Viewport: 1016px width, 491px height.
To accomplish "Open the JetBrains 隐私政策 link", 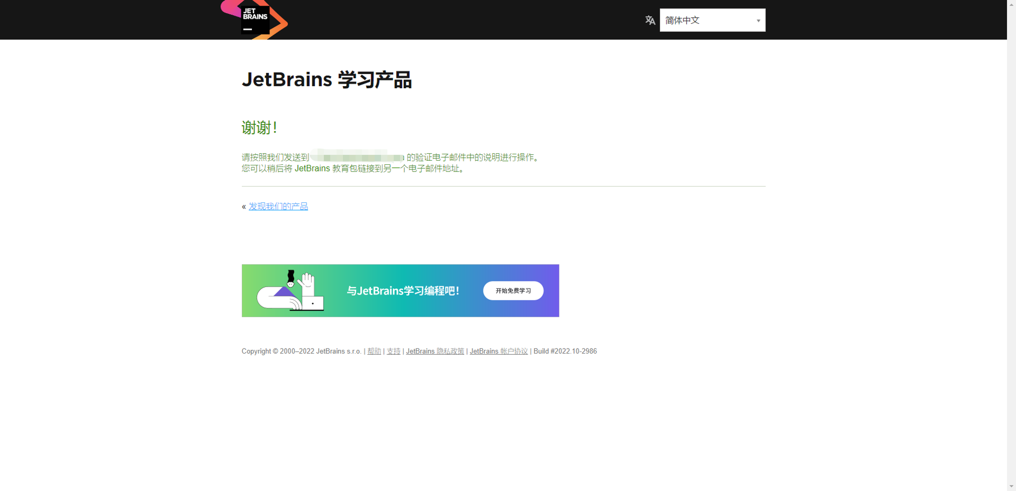I will (x=435, y=351).
